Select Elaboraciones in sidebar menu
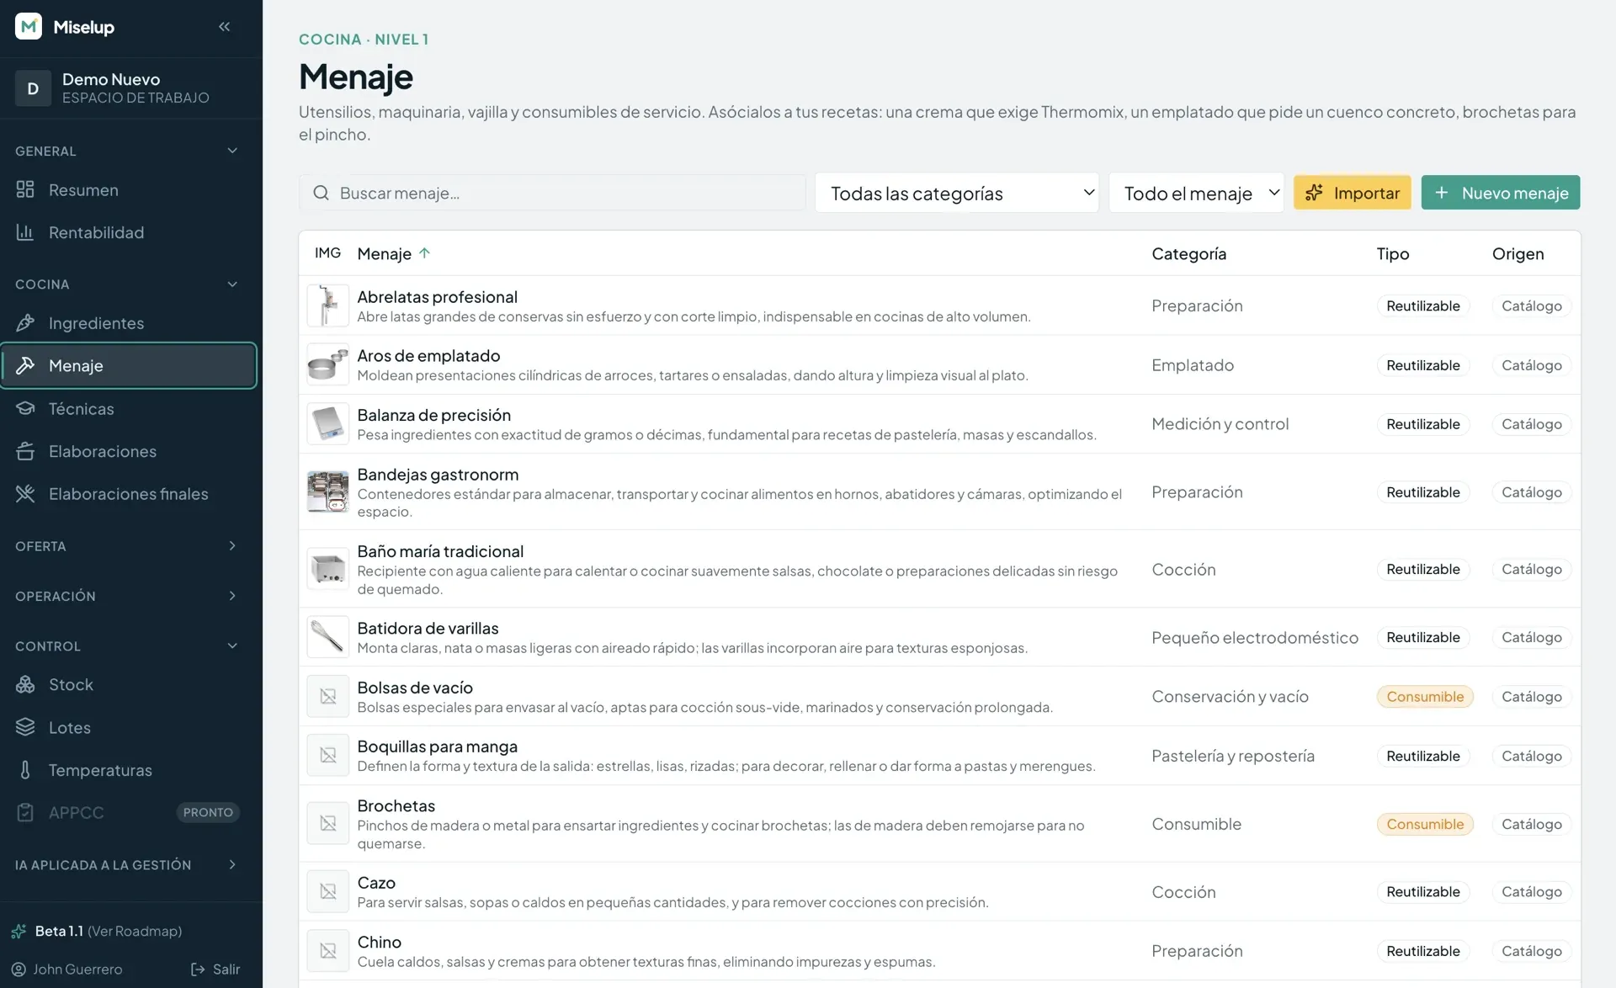Image resolution: width=1616 pixels, height=988 pixels. [128, 451]
